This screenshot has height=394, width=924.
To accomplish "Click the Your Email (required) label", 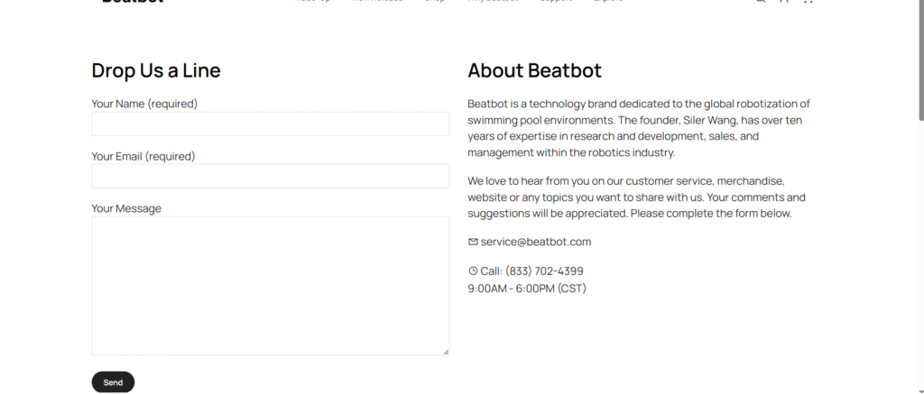I will [x=143, y=156].
